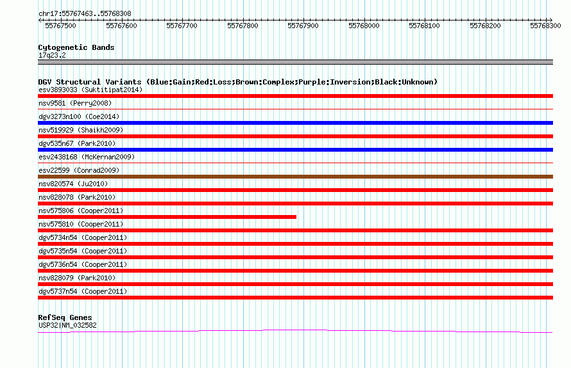Select the dgv5737n54 (Cooper2011) label
Screen dimensions: 571x368
pyautogui.click(x=83, y=291)
